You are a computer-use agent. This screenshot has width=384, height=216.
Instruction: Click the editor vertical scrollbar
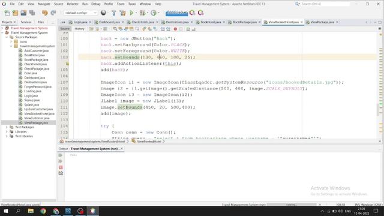(377, 110)
